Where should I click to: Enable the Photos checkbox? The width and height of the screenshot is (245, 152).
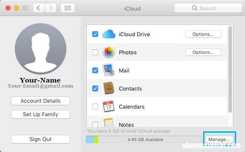click(x=95, y=52)
